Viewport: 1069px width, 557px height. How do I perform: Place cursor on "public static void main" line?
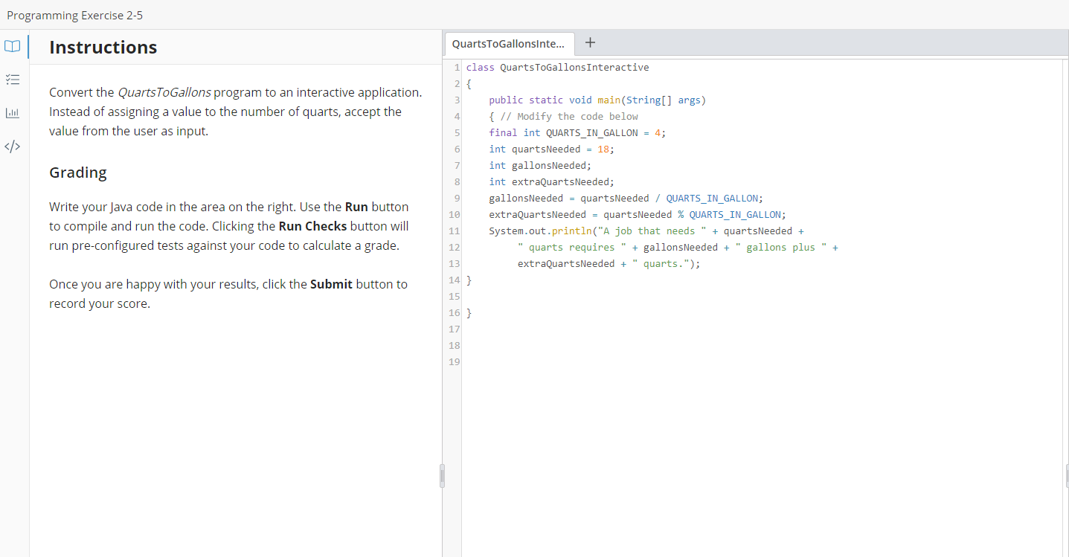pos(597,100)
